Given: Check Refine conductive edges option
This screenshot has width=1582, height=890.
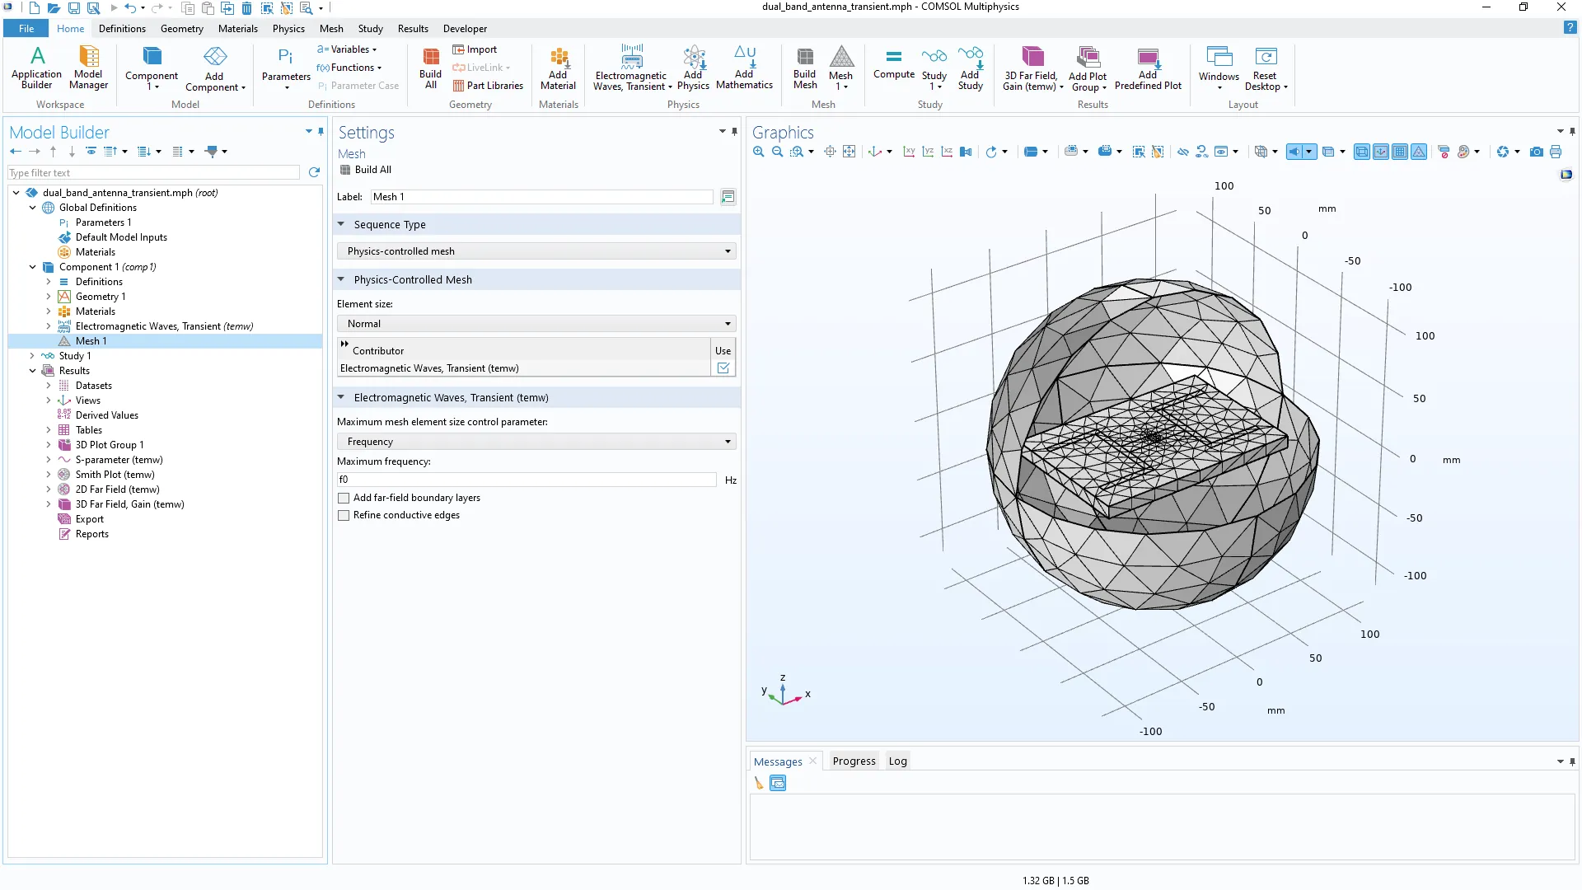Looking at the screenshot, I should pos(344,516).
